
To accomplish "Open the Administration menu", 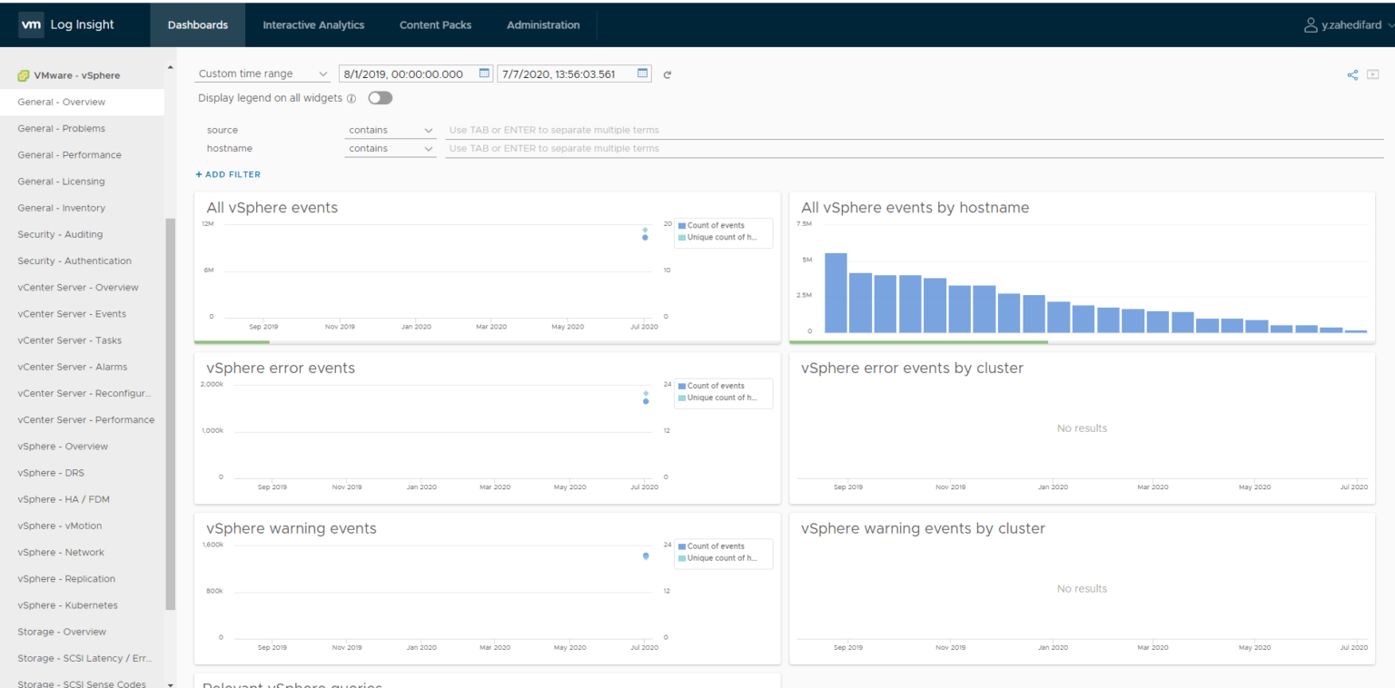I will coord(543,25).
